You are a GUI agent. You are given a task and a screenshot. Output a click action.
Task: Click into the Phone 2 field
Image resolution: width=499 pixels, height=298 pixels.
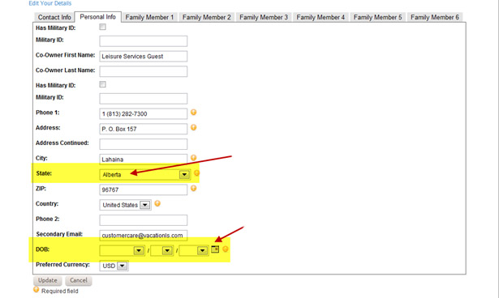coord(143,220)
